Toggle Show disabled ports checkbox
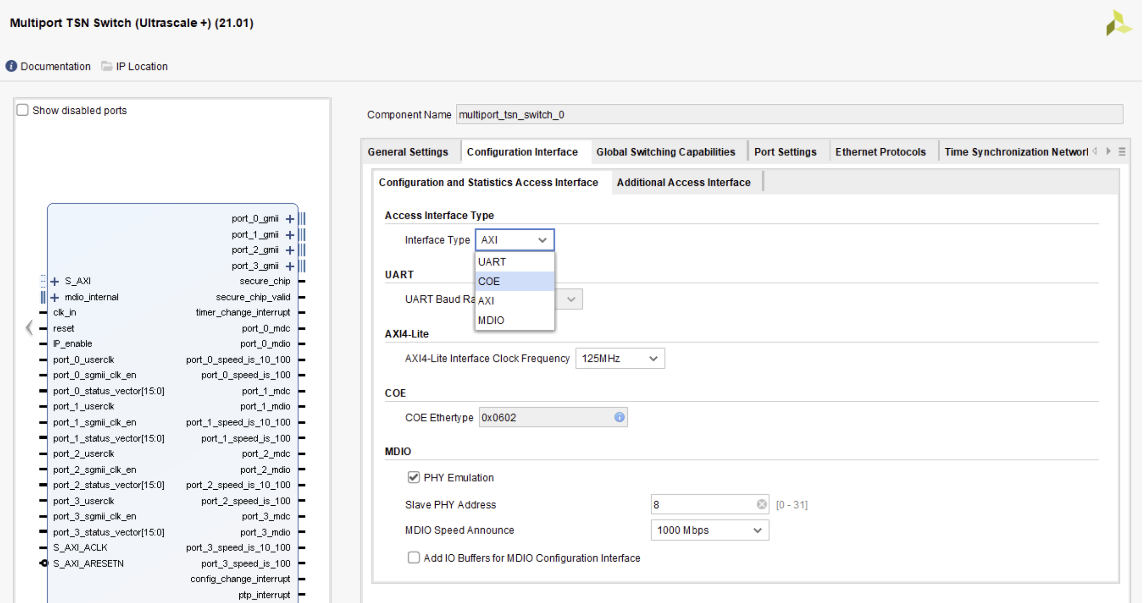The height and width of the screenshot is (603, 1144). (24, 110)
